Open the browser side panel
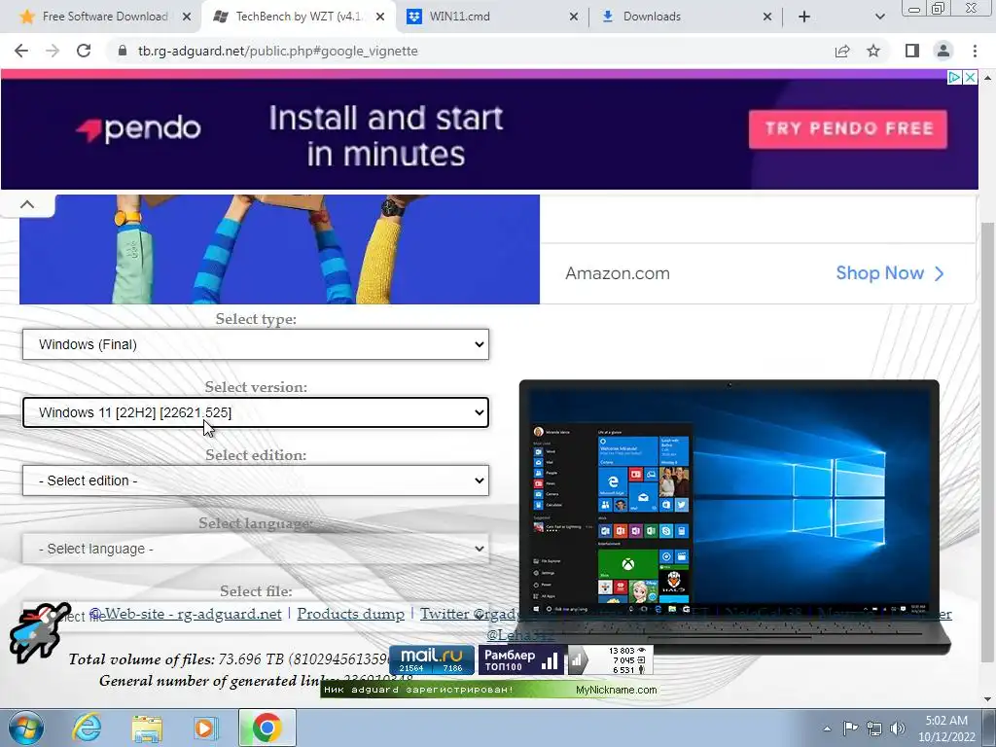 point(912,51)
